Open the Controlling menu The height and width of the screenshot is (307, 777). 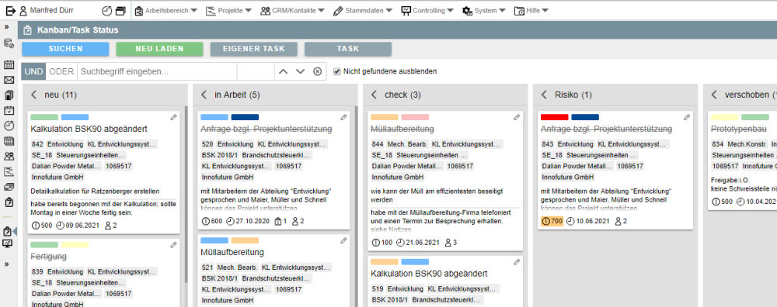[x=427, y=10]
